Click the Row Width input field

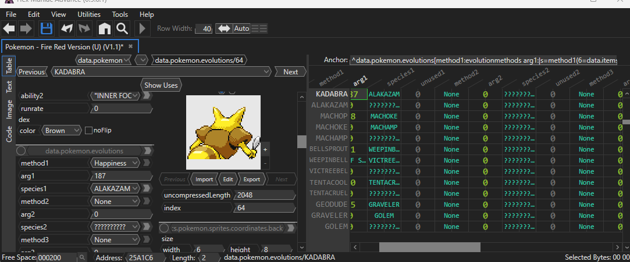[203, 29]
